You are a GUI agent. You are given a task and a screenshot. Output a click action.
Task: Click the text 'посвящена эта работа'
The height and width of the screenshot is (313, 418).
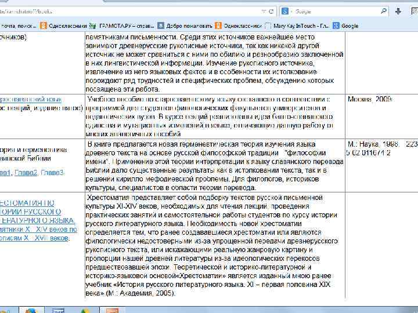point(122,89)
